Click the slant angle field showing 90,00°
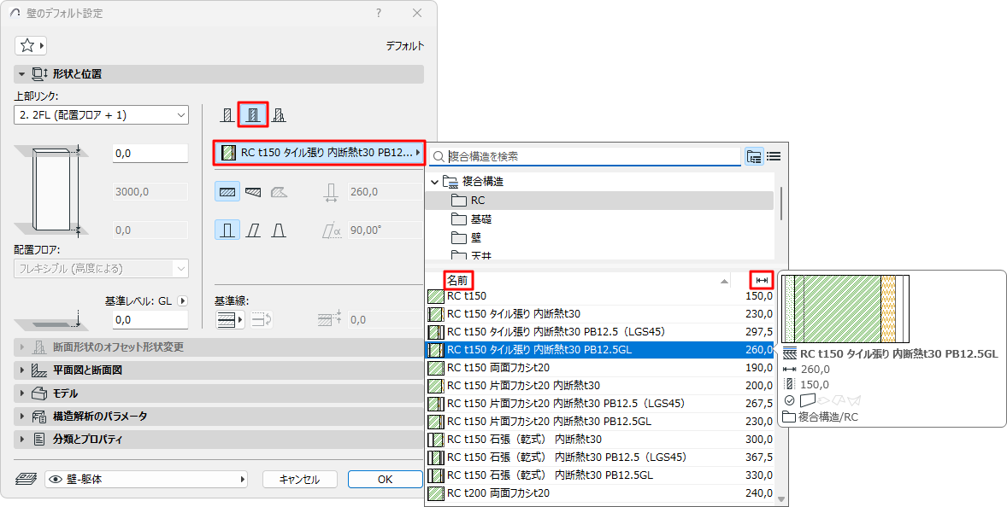The width and height of the screenshot is (1007, 507). (x=386, y=230)
